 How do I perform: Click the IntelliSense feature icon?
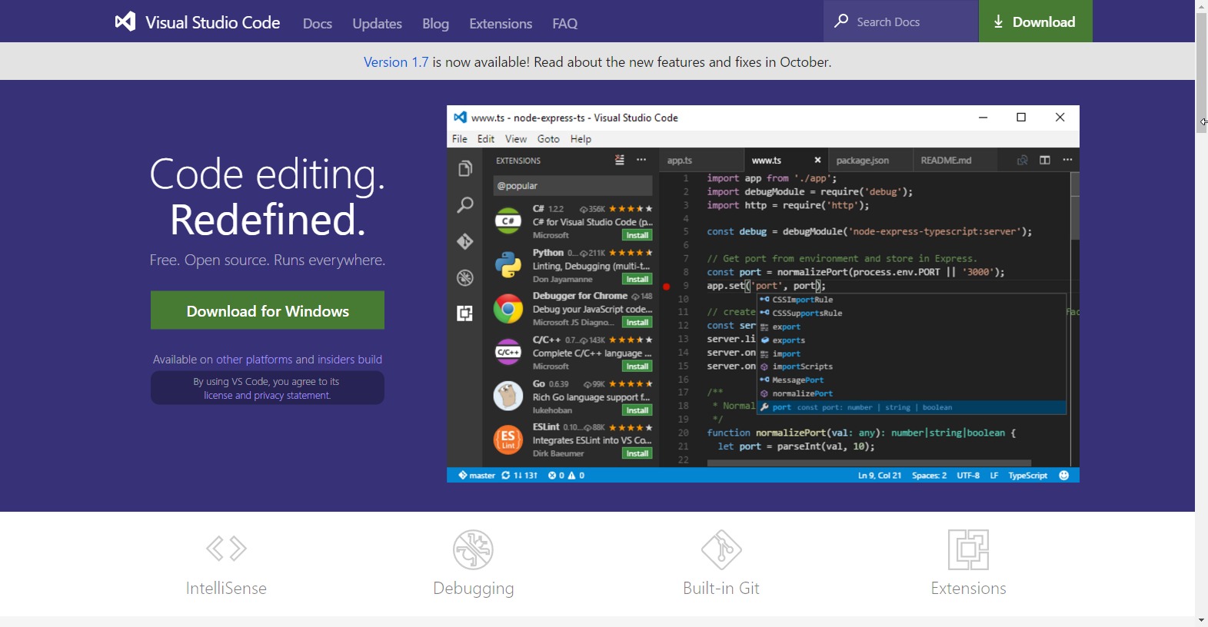coord(226,549)
